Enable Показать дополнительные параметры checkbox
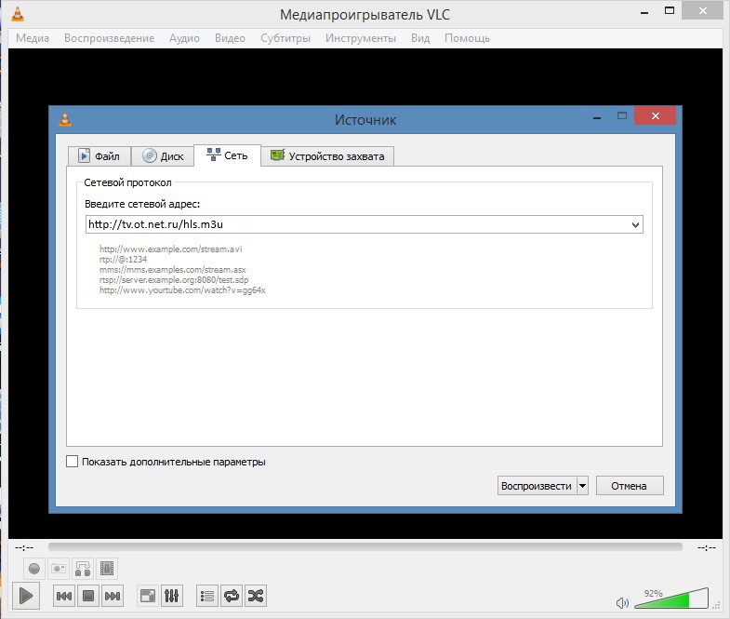The image size is (730, 619). [73, 462]
